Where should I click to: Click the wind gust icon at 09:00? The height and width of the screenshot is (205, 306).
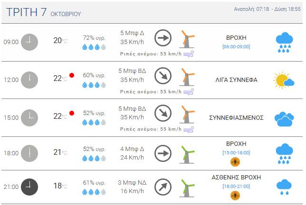pos(189,54)
